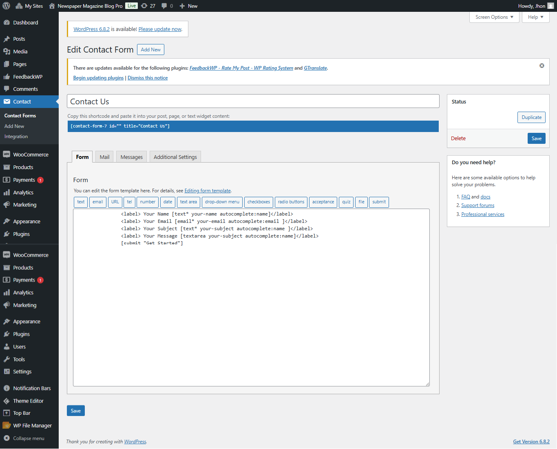557x449 pixels.
Task: Insert a submit form-tag
Action: tap(379, 202)
